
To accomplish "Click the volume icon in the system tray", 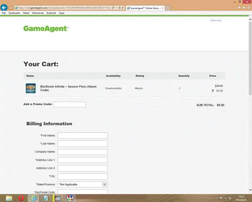I will tap(230, 198).
